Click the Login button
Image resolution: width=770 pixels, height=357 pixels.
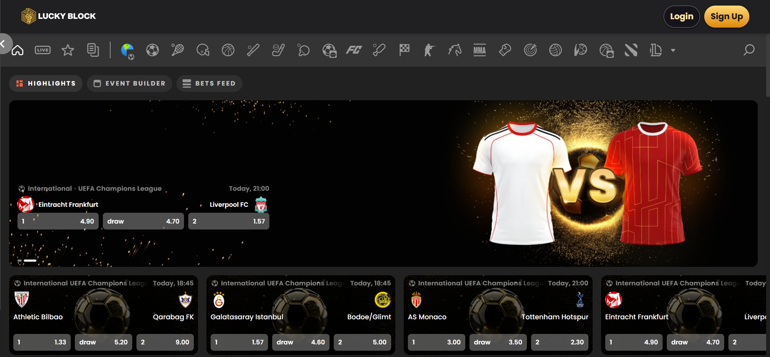(681, 16)
